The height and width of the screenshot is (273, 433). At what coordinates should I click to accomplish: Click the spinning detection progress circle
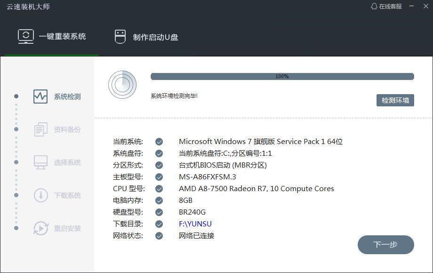[123, 85]
